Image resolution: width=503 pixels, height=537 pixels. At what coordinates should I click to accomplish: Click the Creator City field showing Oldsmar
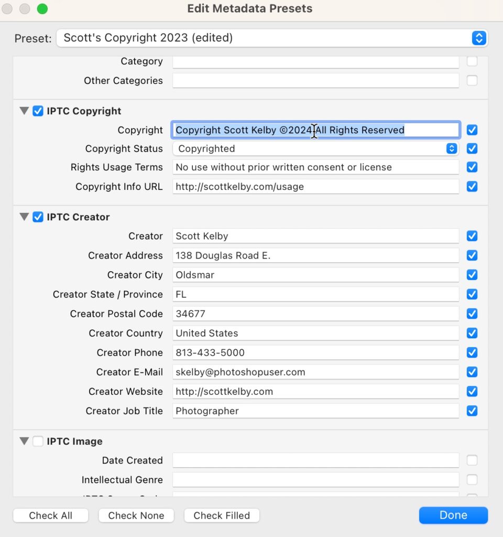coord(315,275)
